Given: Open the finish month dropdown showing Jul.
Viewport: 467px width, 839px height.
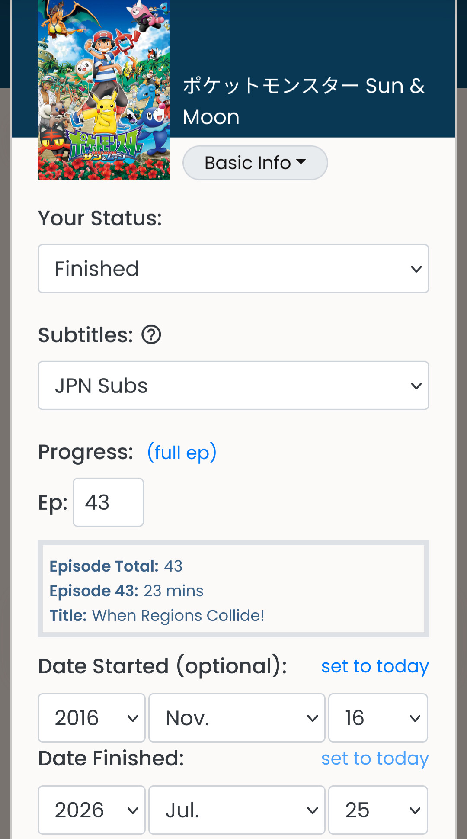Looking at the screenshot, I should point(237,810).
